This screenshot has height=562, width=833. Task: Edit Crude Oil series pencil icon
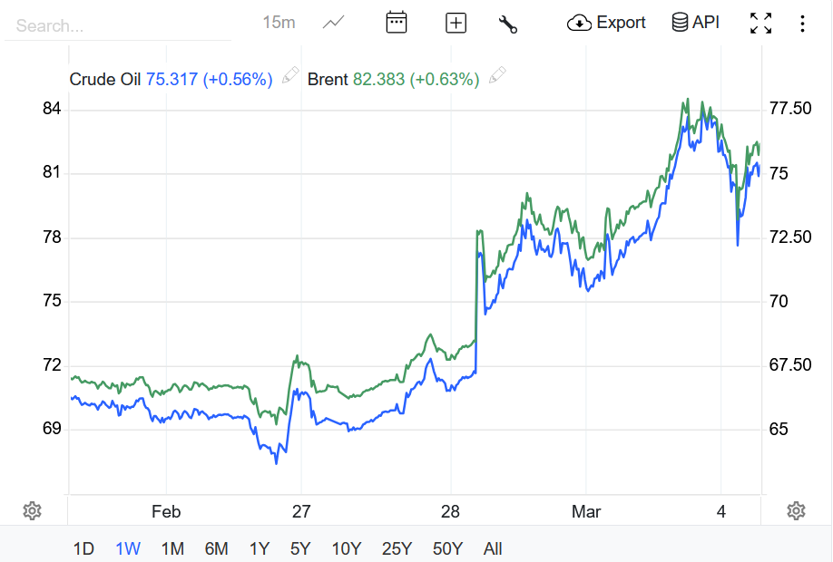point(290,77)
